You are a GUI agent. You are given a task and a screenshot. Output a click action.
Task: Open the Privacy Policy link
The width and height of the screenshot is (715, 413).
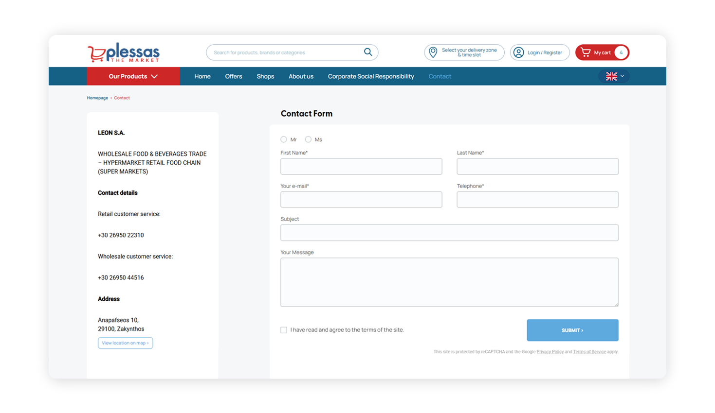(x=550, y=351)
